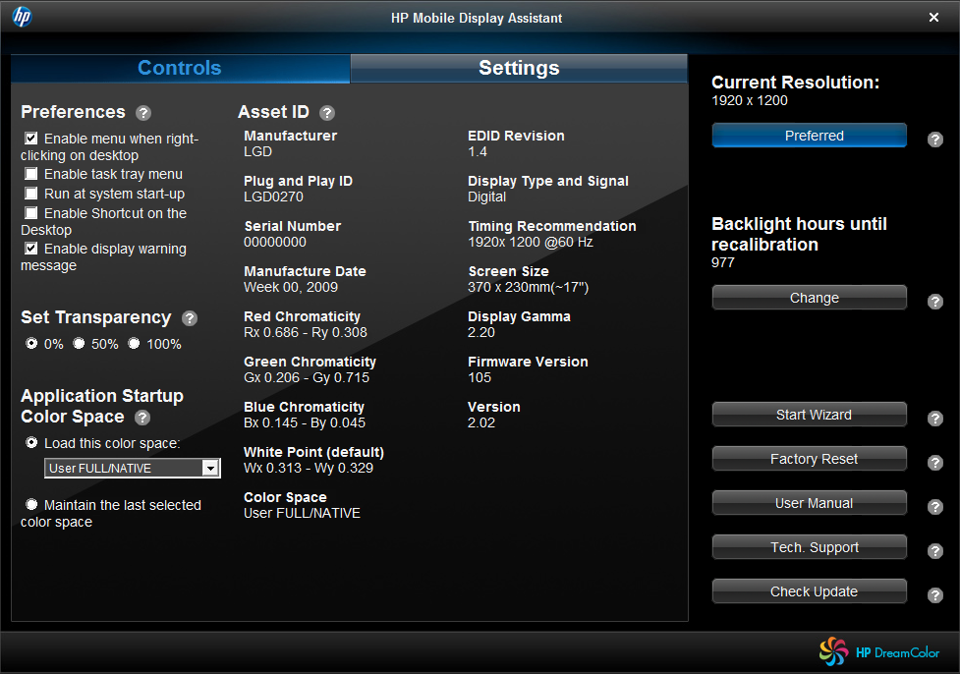Show help for the Preferred resolution button

point(934,140)
